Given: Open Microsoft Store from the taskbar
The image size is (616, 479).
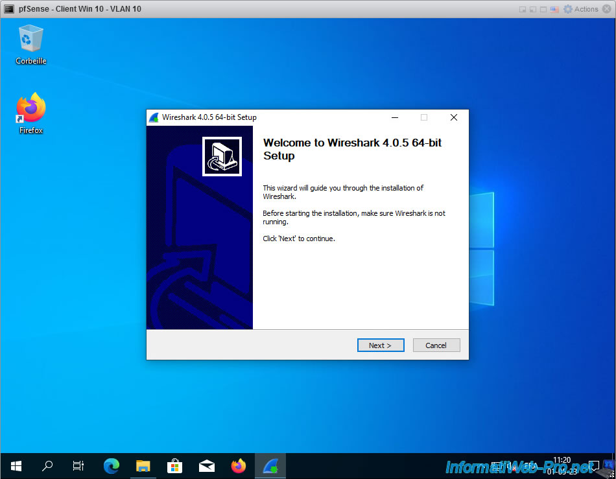Looking at the screenshot, I should pyautogui.click(x=175, y=466).
